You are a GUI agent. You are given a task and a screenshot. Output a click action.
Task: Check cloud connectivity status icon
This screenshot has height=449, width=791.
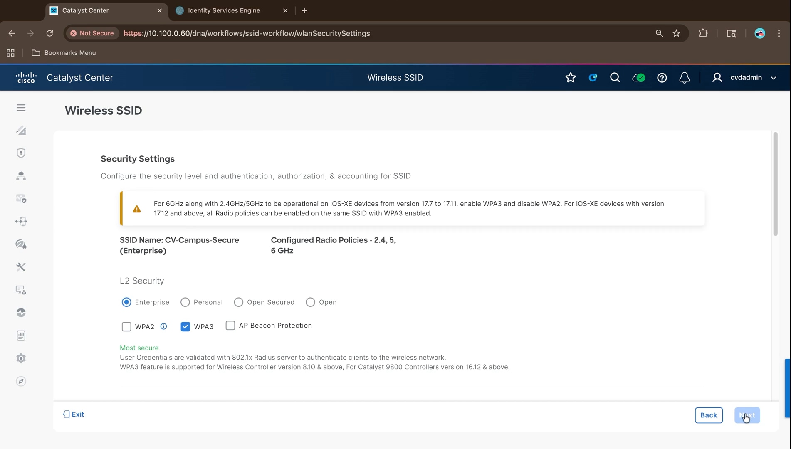(638, 78)
